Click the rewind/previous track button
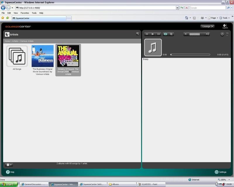 click(147, 34)
